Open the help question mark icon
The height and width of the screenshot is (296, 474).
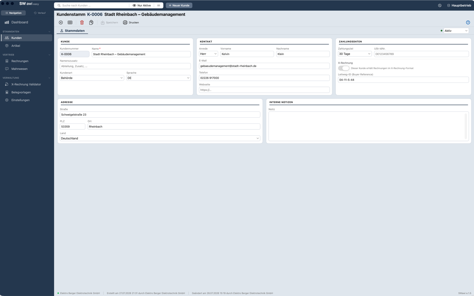point(468,22)
